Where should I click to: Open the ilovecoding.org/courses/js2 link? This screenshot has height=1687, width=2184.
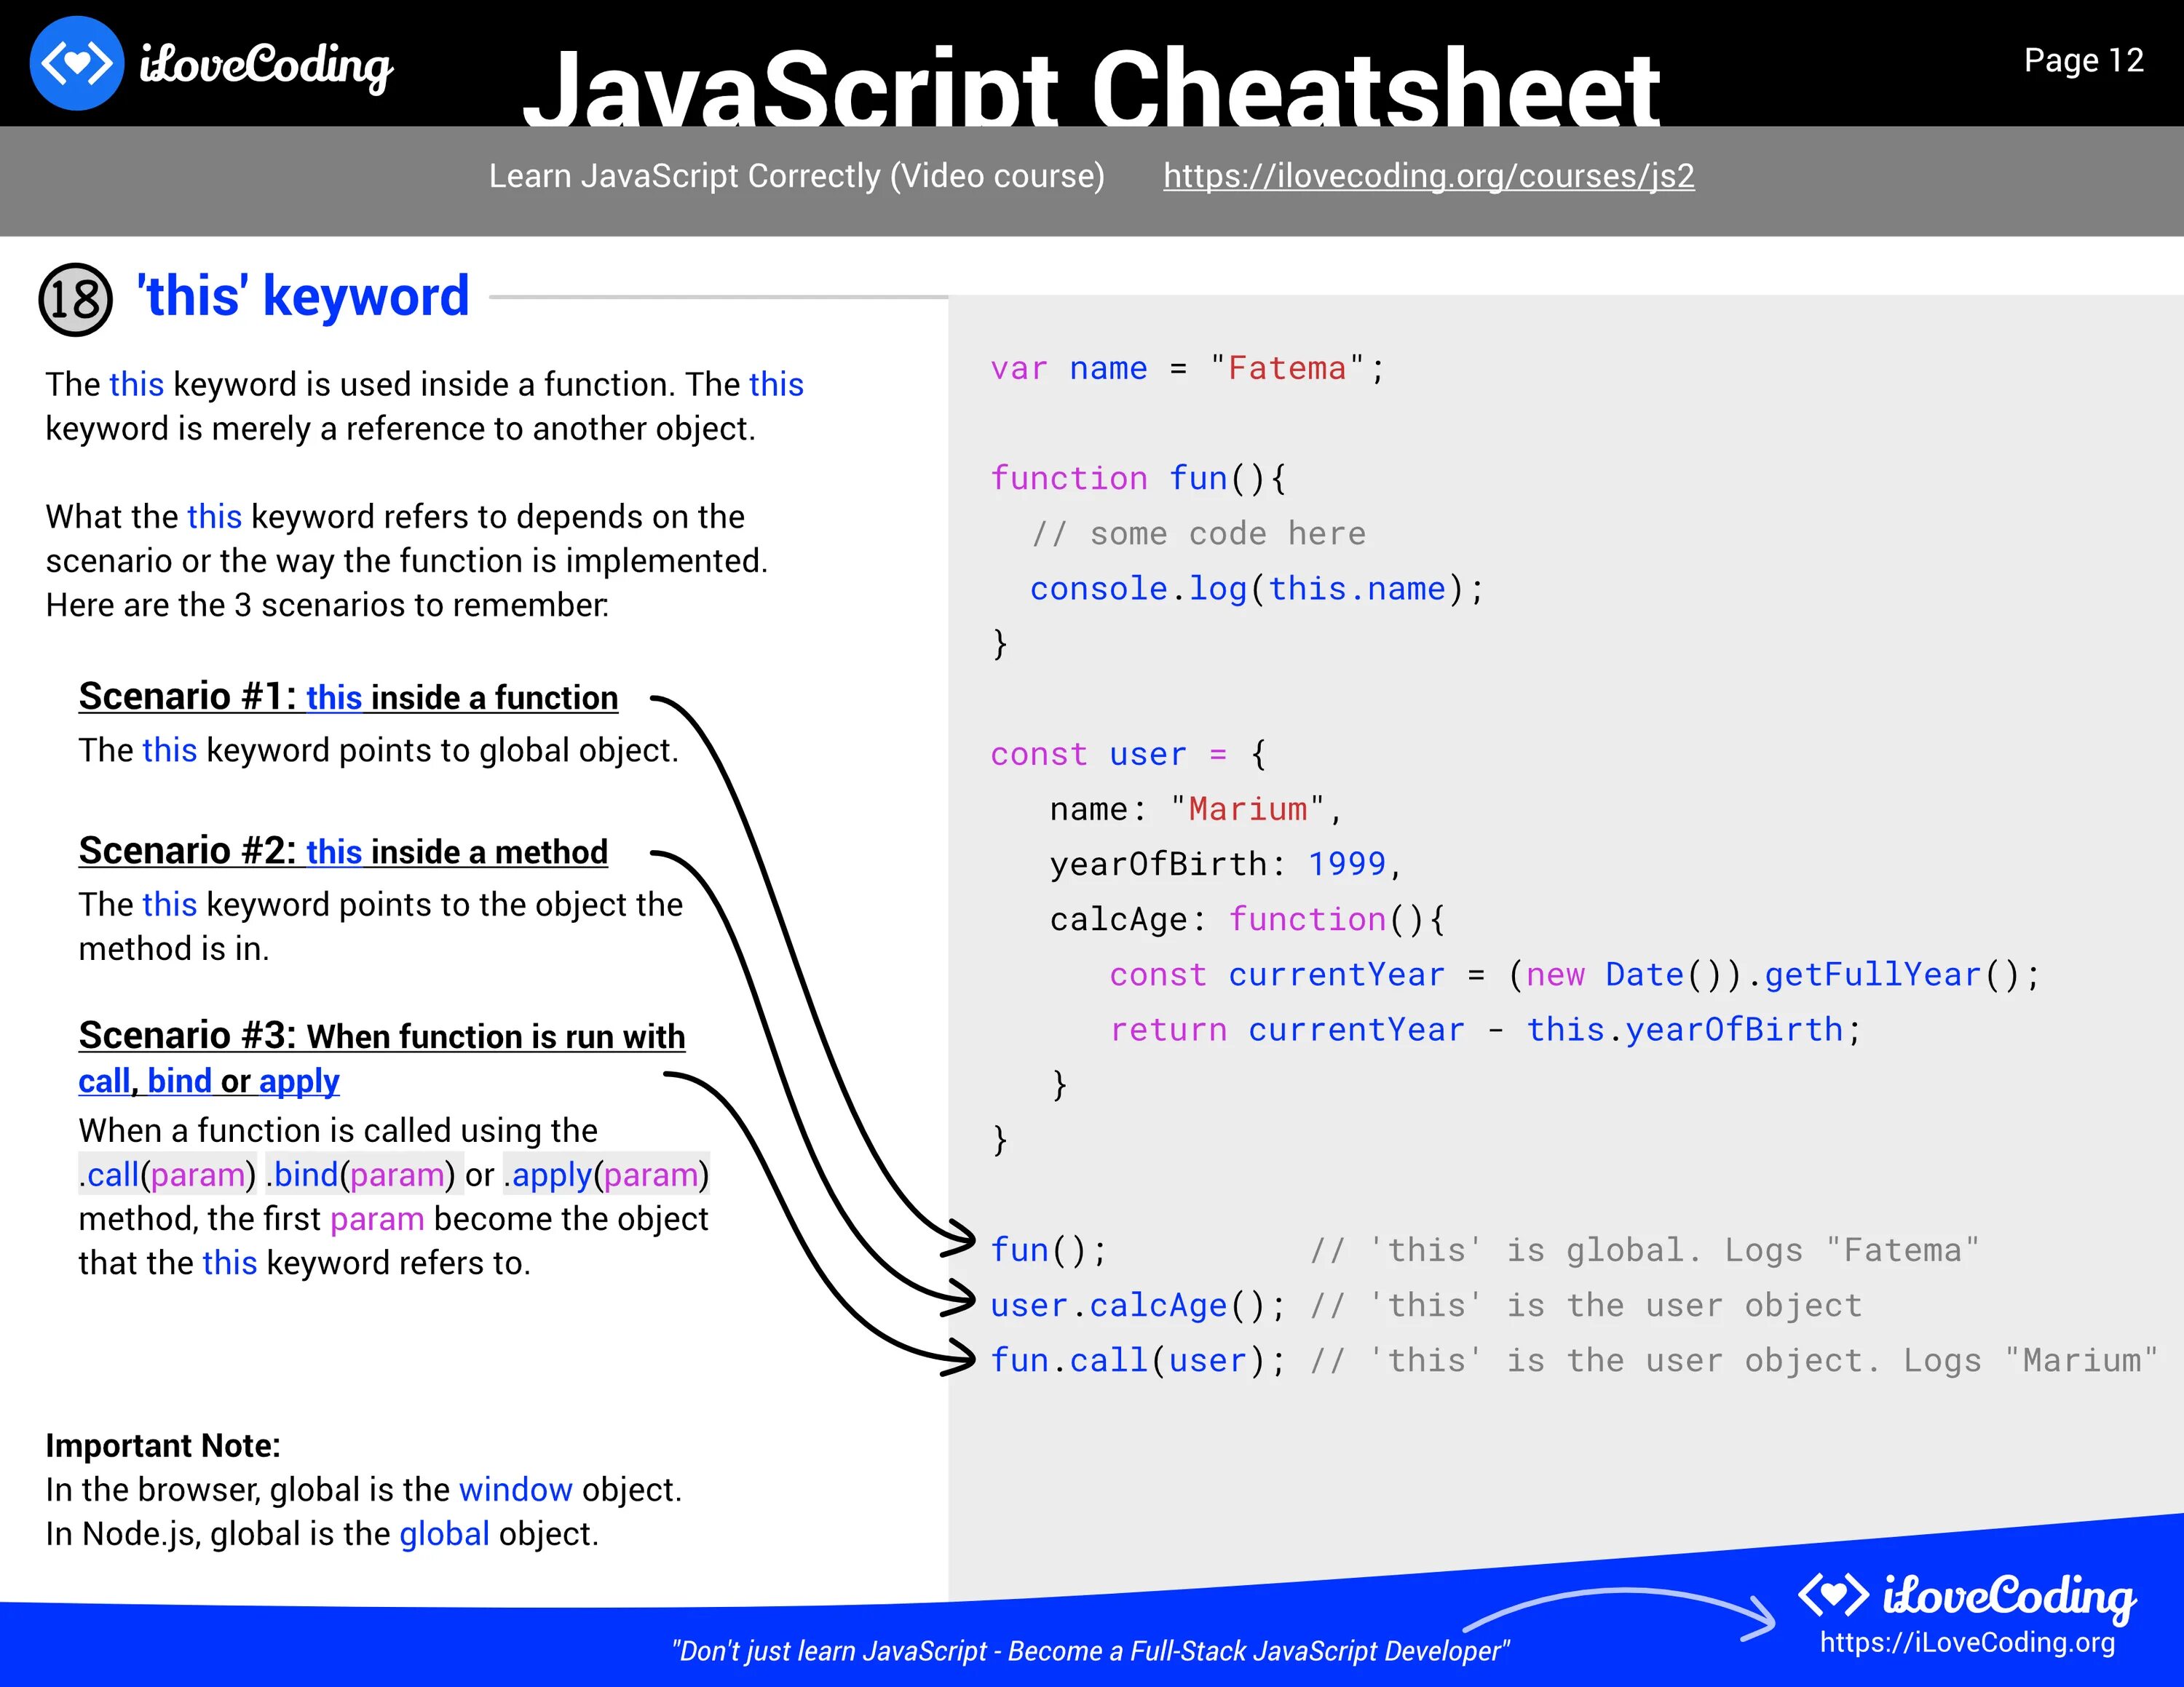click(1428, 176)
